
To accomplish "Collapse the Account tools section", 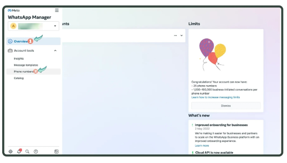I will tap(55, 50).
